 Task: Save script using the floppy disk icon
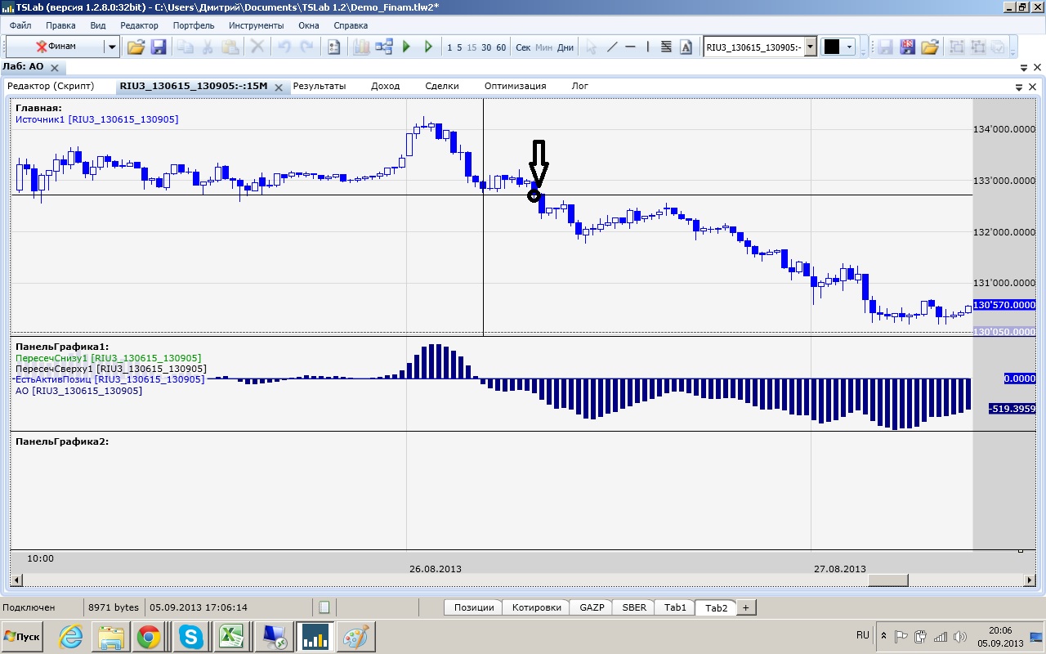tap(159, 47)
